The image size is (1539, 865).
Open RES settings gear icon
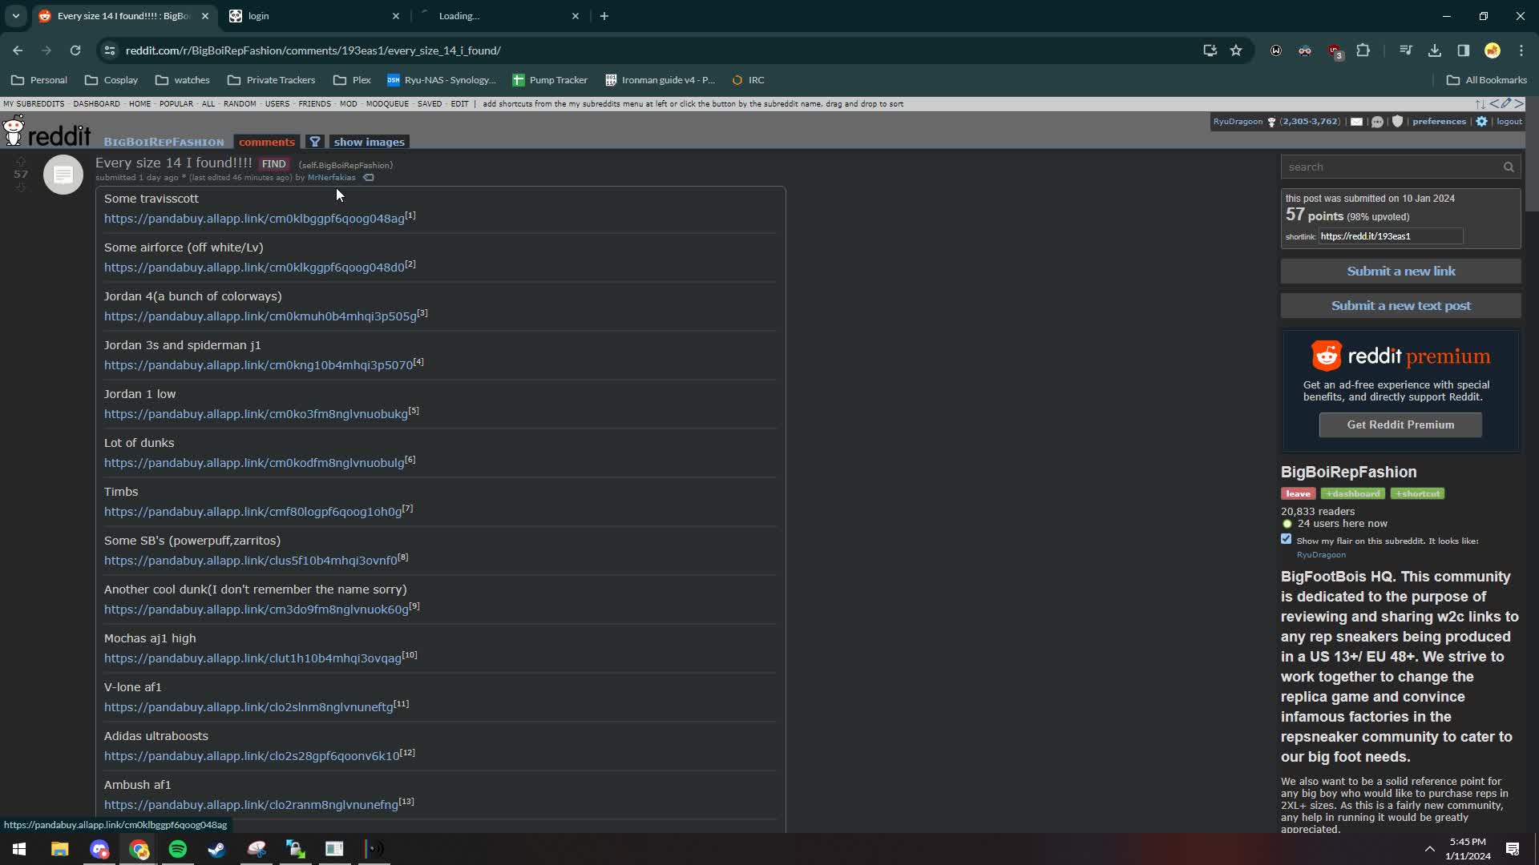tap(1481, 122)
